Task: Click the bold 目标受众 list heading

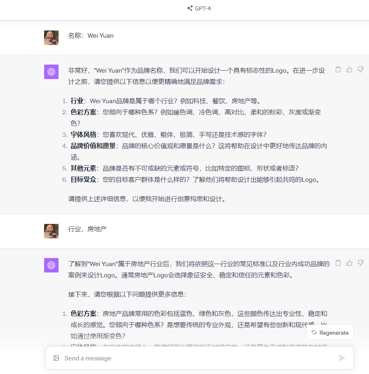Action: (x=83, y=180)
